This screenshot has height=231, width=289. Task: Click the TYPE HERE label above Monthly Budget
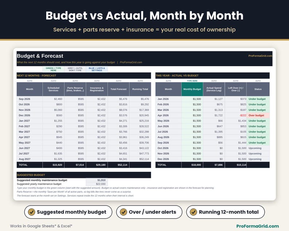point(192,81)
